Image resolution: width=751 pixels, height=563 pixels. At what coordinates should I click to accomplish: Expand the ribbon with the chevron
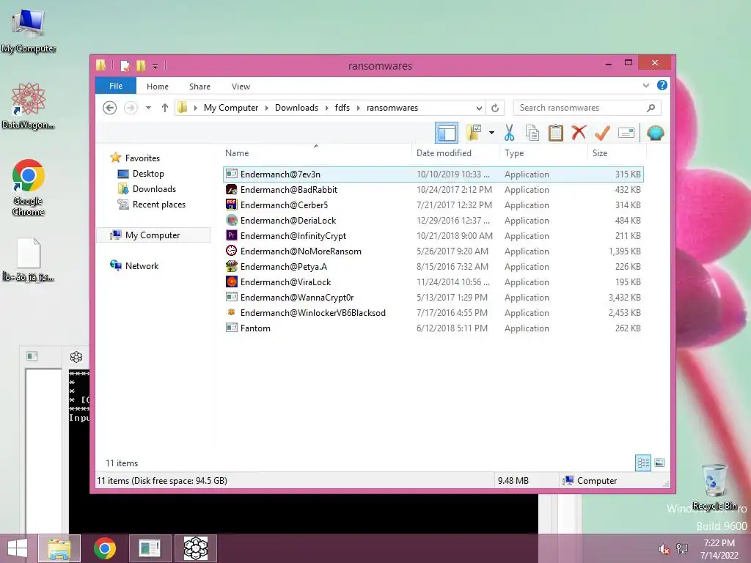(645, 85)
